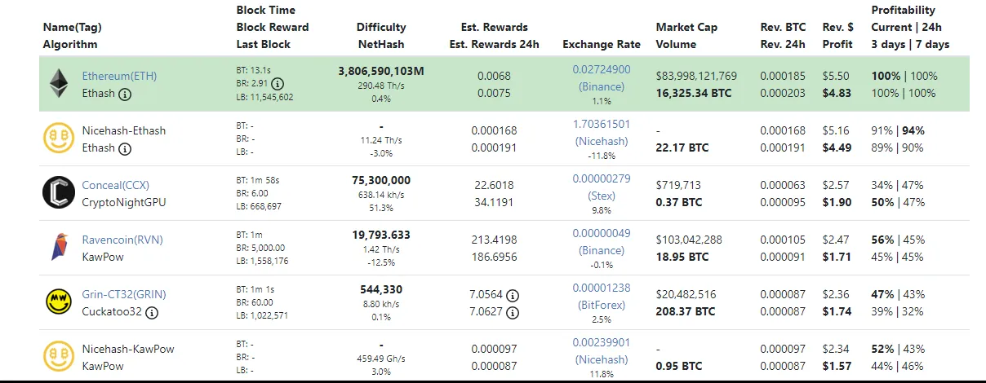Click the Rev. $ Profit column header
Image resolution: width=986 pixels, height=383 pixels.
(838, 36)
